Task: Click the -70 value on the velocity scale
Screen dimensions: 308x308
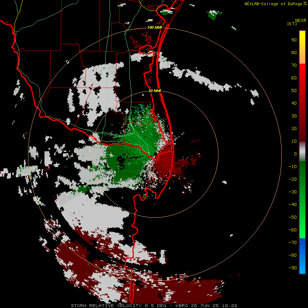Action: (x=293, y=243)
